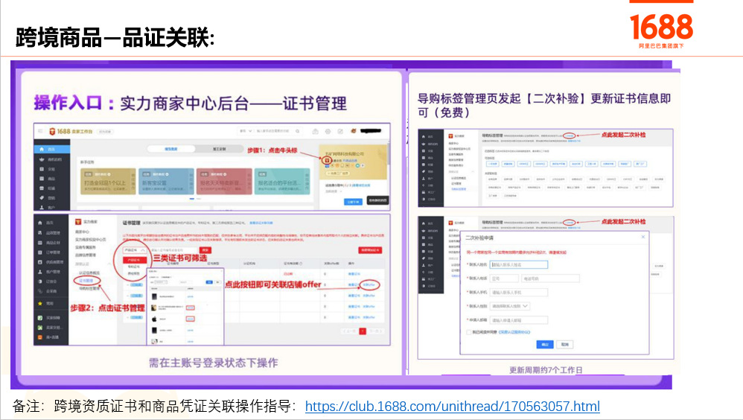This screenshot has height=420, width=743.
Task: Open the 打造金冠品1个以上 task card
Action: point(108,181)
